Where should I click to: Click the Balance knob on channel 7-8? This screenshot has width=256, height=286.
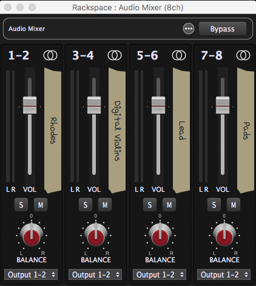224,235
